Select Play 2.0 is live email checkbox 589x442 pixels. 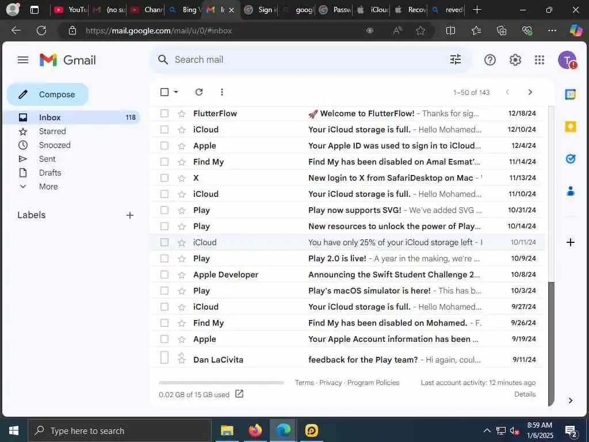[x=165, y=258]
